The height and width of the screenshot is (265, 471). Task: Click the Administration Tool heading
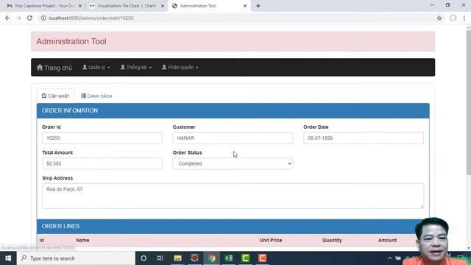click(x=71, y=41)
